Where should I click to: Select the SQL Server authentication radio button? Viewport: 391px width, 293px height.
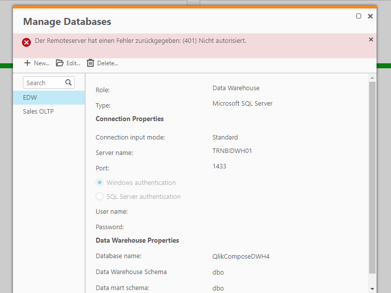pos(100,197)
